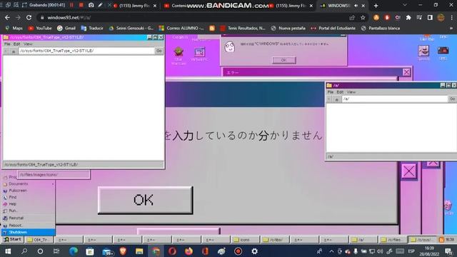Open Edit menu in the C64_TrueType fonts window
The image size is (457, 257).
pos(17,44)
